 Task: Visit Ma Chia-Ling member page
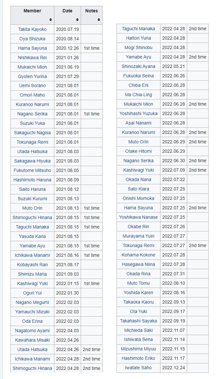138,95
